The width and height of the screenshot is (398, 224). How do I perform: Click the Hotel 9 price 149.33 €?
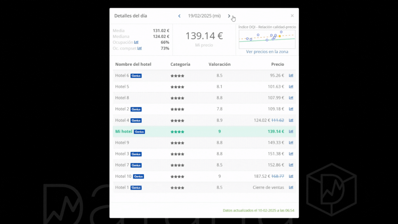276,142
